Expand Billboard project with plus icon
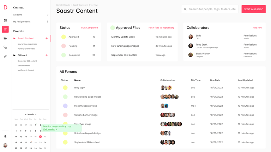This screenshot has height=152, width=271. pyautogui.click(x=47, y=55)
